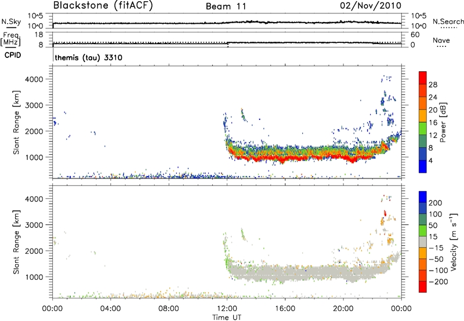464x321 pixels.
Task: Click the "04:00" time tick label
Action: coord(110,309)
